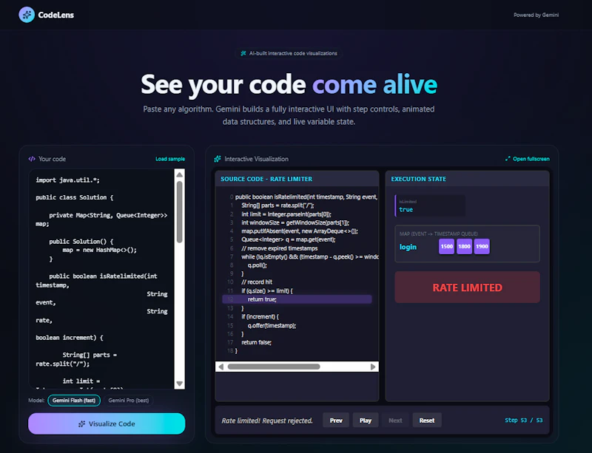
Task: Click the EXECUTION STATE panel header
Action: (468, 179)
